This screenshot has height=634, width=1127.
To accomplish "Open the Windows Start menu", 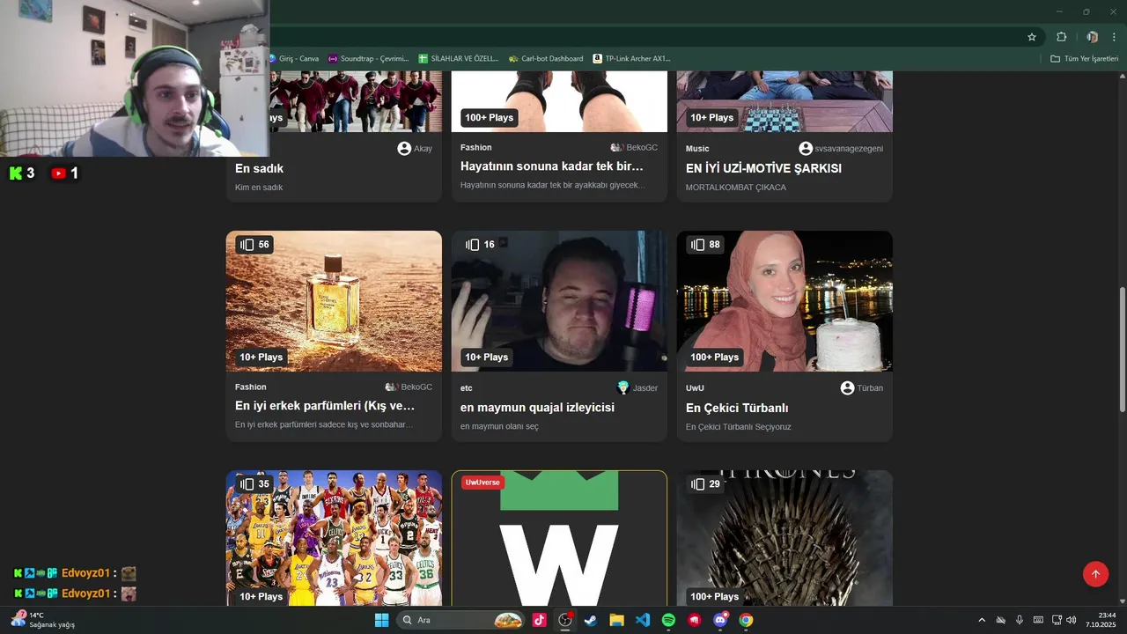I will point(381,620).
